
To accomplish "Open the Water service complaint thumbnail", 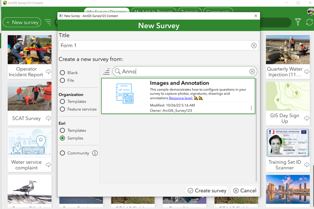I will coord(30,143).
